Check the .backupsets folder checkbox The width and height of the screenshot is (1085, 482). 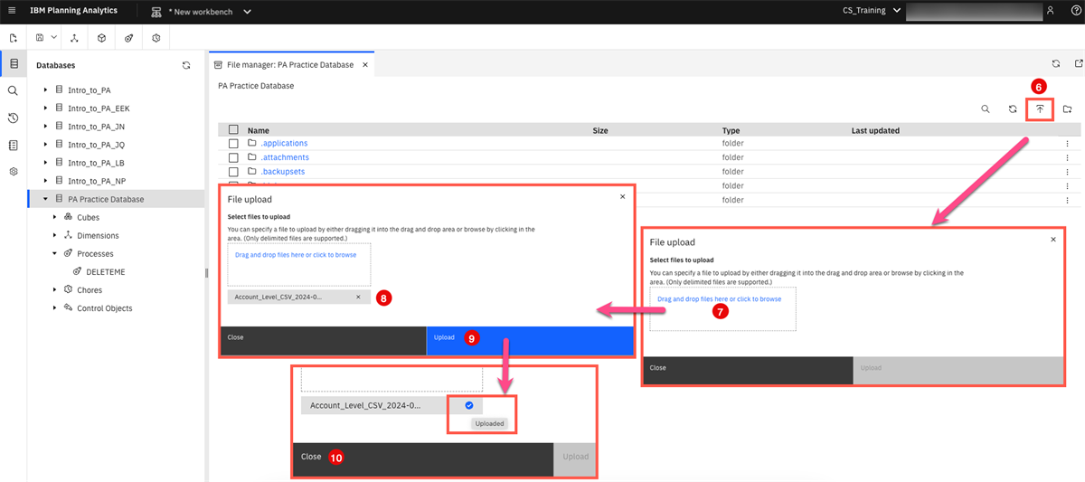click(233, 172)
